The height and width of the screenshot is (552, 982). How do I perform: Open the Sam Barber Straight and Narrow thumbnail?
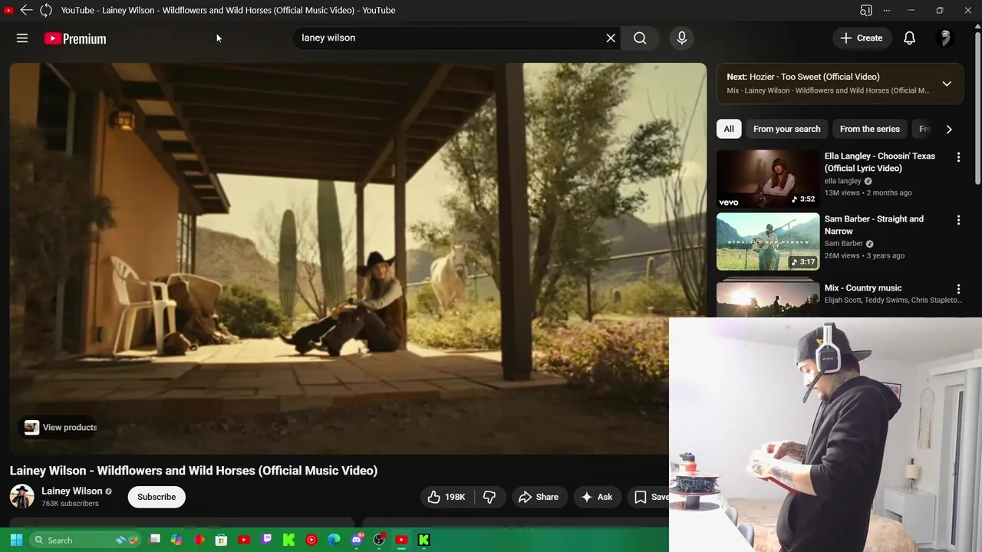pos(768,242)
